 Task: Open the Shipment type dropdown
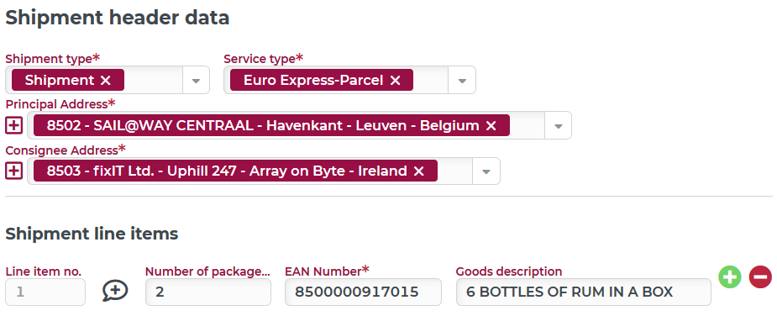[196, 81]
